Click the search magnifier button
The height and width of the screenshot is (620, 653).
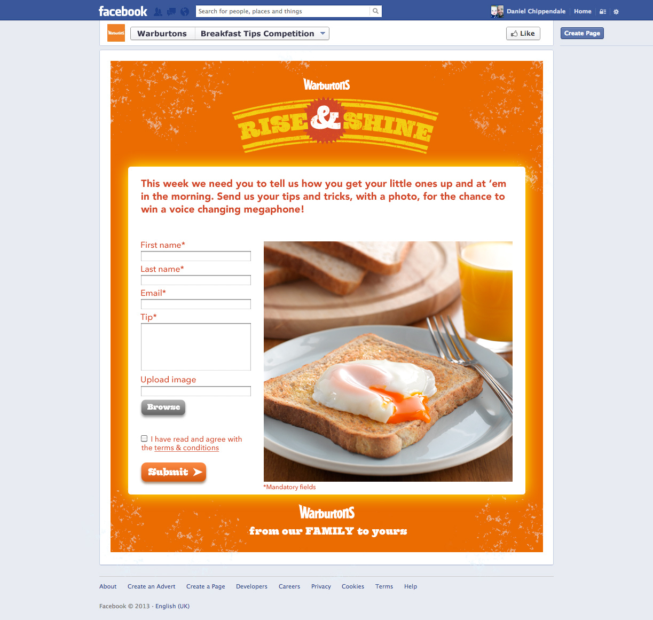click(375, 11)
